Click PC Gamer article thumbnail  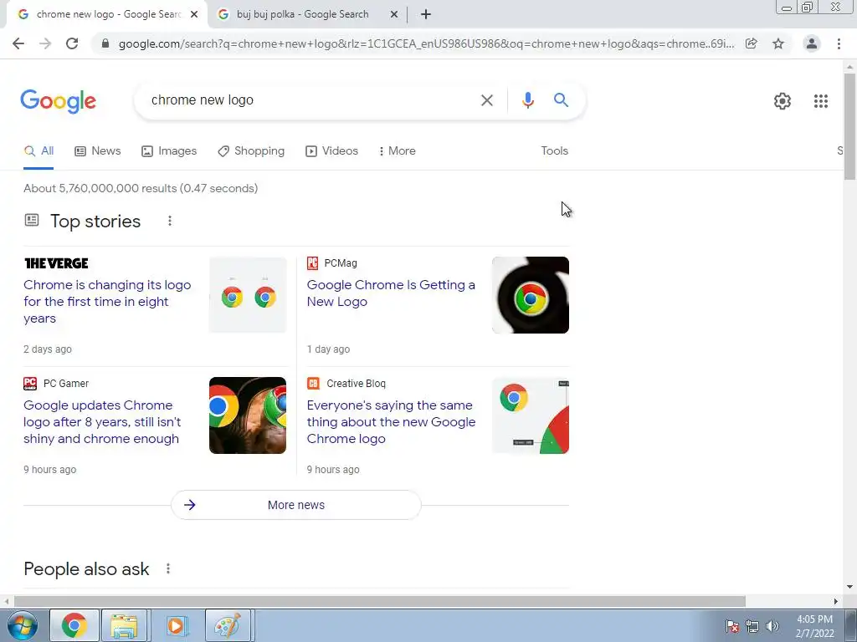248,415
